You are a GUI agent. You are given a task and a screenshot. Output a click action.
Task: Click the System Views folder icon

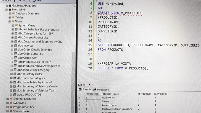16,25
